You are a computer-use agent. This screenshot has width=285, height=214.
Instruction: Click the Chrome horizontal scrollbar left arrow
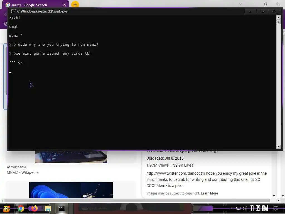point(2,201)
